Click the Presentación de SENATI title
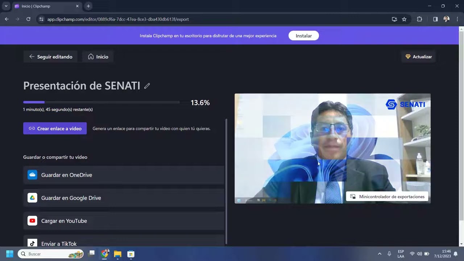Screen dimensions: 464x261 pos(82,86)
